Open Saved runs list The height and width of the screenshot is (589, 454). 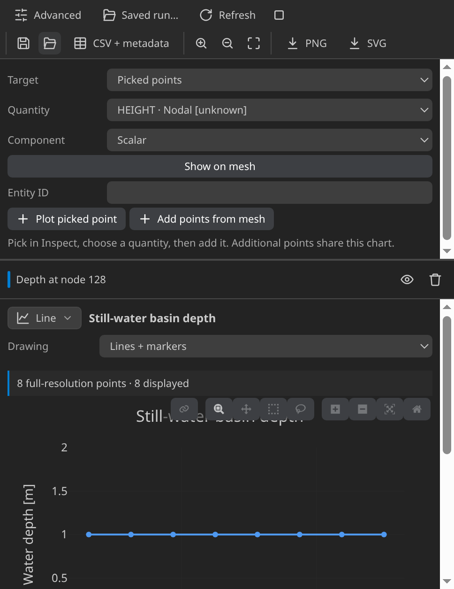(141, 15)
